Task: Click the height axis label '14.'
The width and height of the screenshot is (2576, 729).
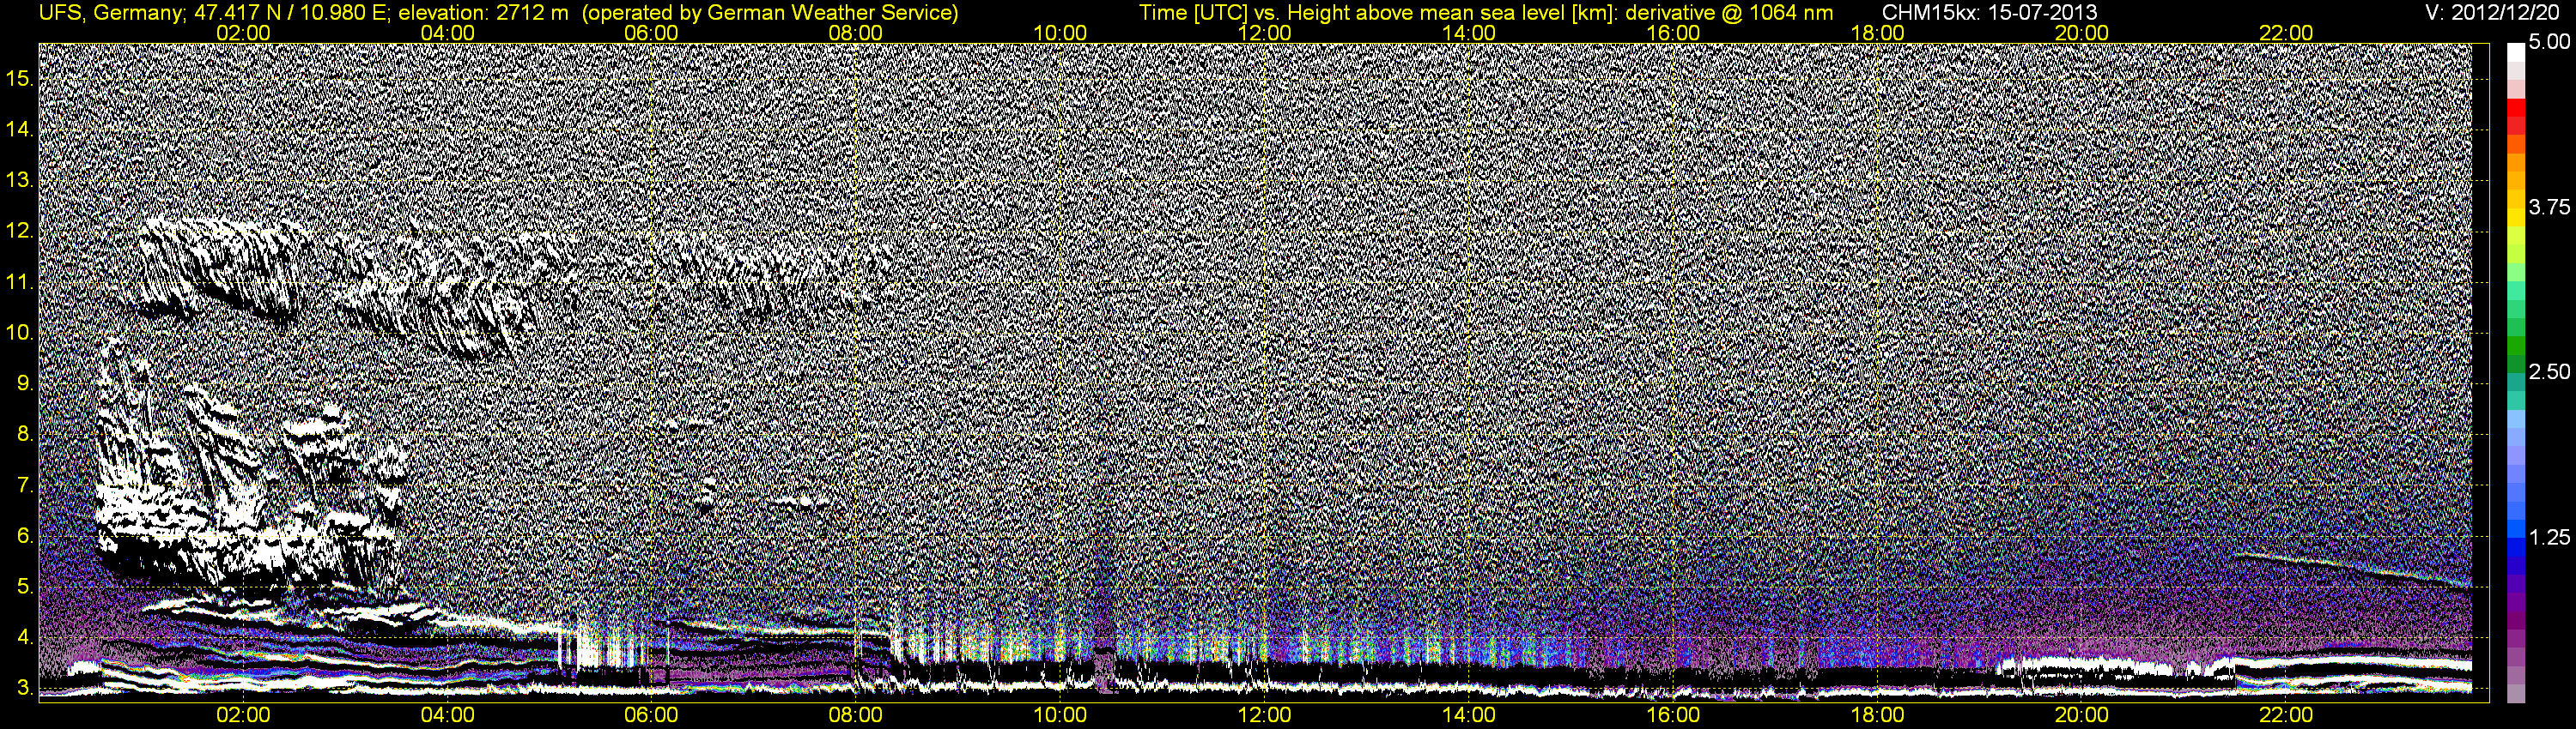Action: (x=20, y=130)
